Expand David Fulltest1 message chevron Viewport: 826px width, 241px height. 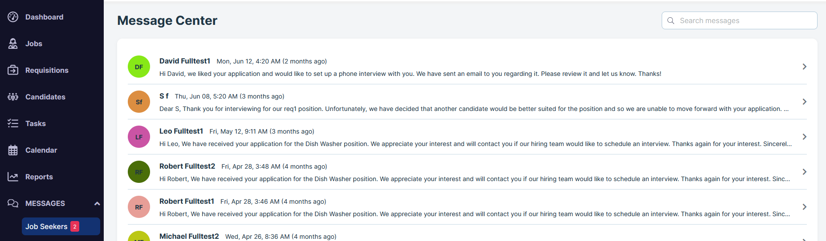tap(804, 67)
